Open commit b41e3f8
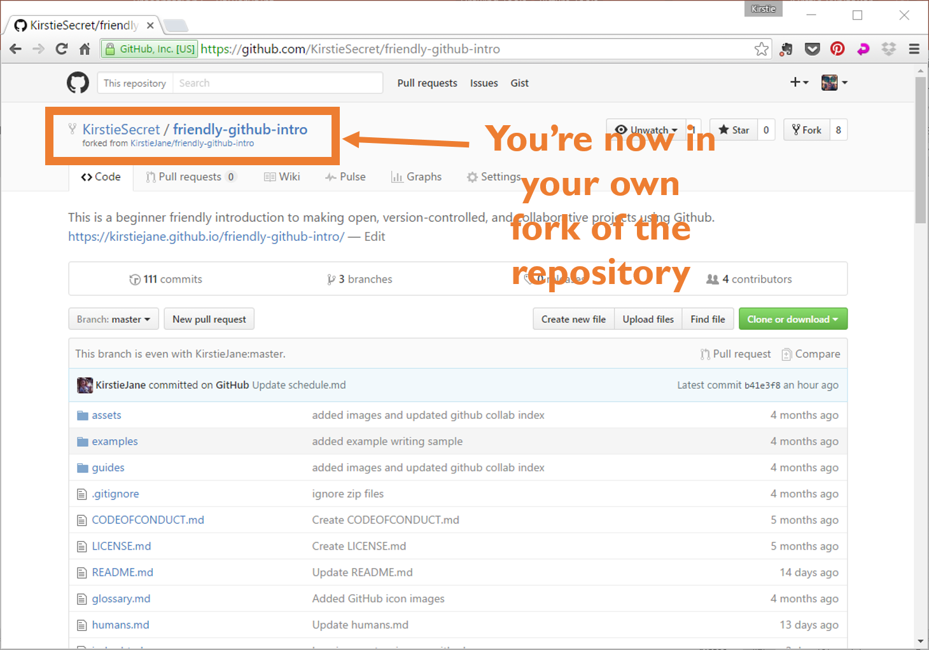This screenshot has width=929, height=650. [762, 385]
